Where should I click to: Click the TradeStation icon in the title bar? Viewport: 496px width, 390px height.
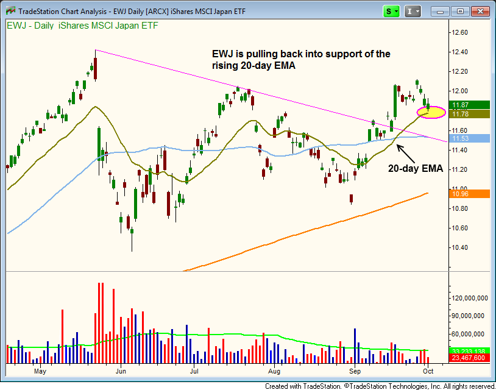pyautogui.click(x=9, y=11)
